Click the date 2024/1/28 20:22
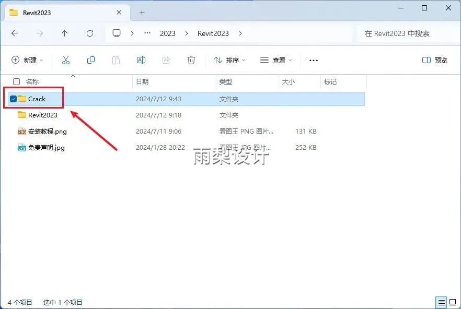Screen dimensions: 461x309 coord(160,147)
